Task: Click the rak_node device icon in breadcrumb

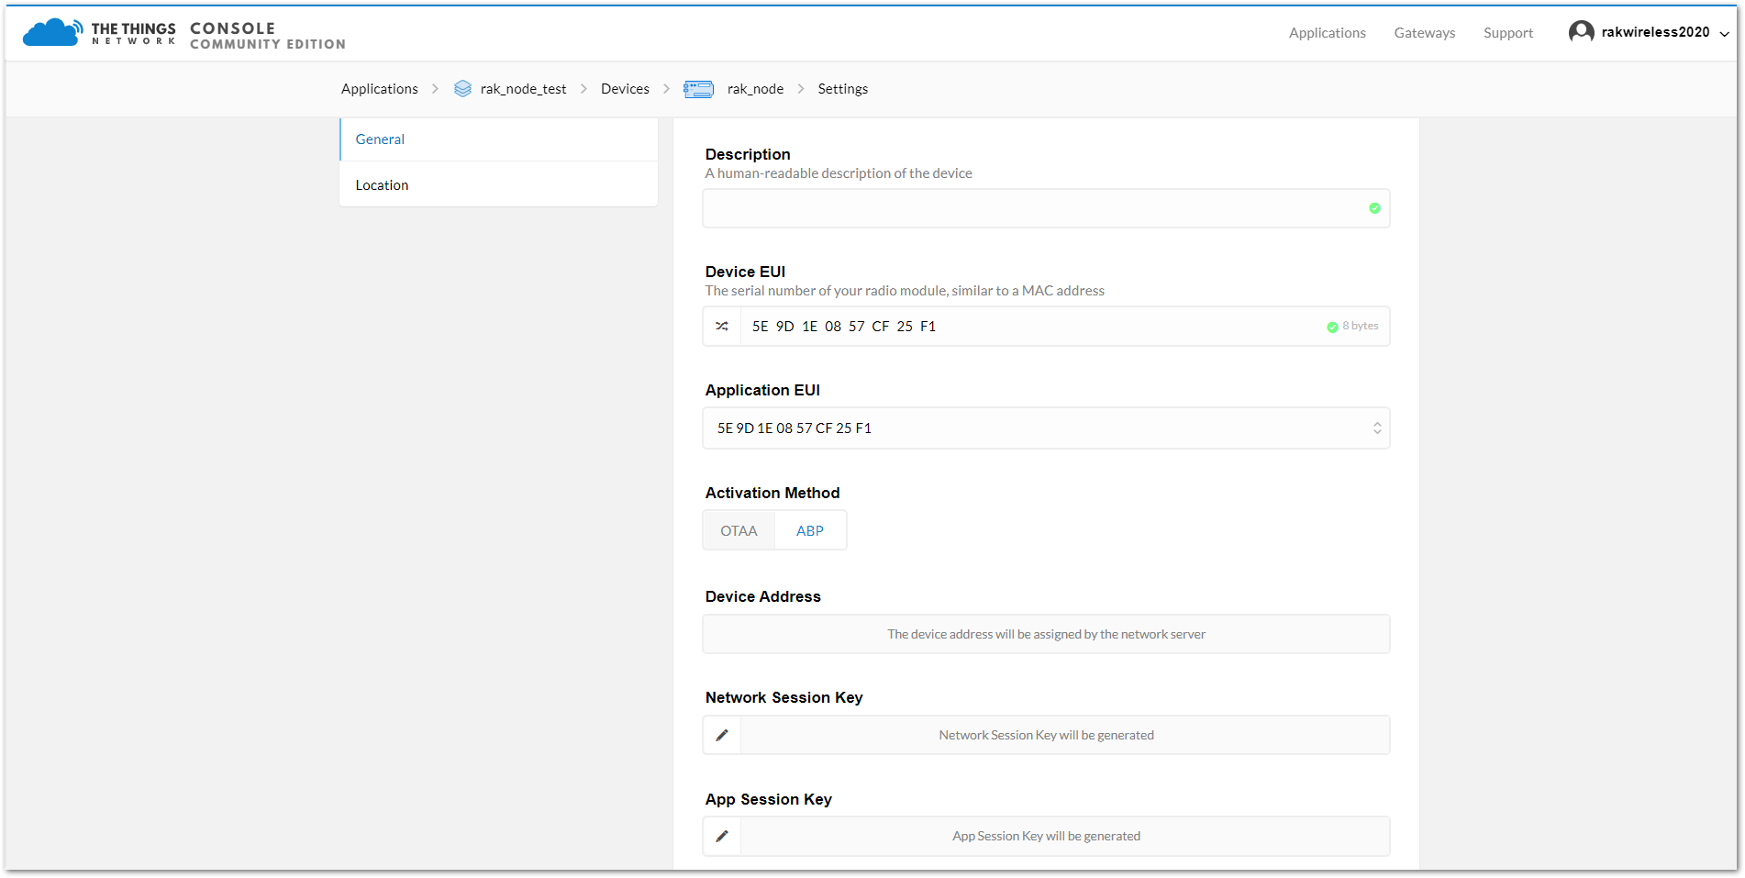Action: coord(698,89)
